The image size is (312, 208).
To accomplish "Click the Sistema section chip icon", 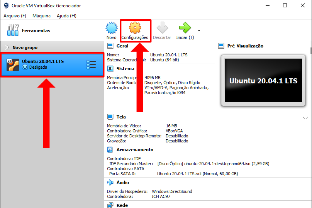I will pyautogui.click(x=110, y=69).
